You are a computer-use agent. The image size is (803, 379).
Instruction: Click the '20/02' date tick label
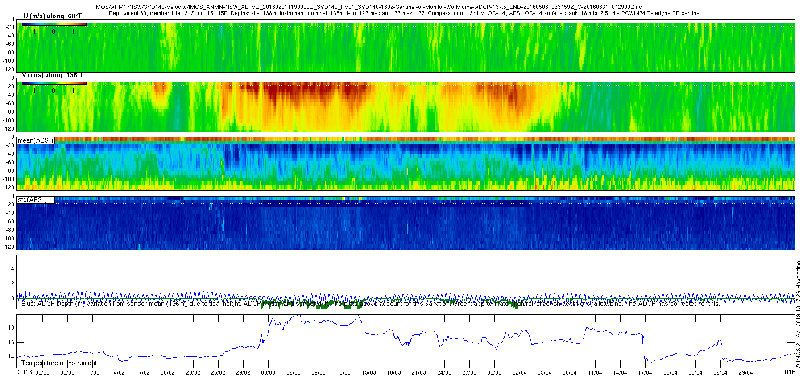168,373
